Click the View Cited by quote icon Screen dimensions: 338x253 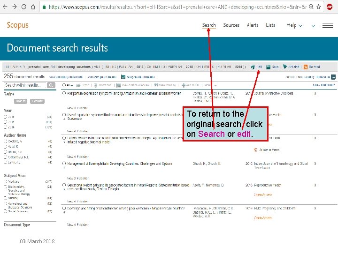click(156, 85)
